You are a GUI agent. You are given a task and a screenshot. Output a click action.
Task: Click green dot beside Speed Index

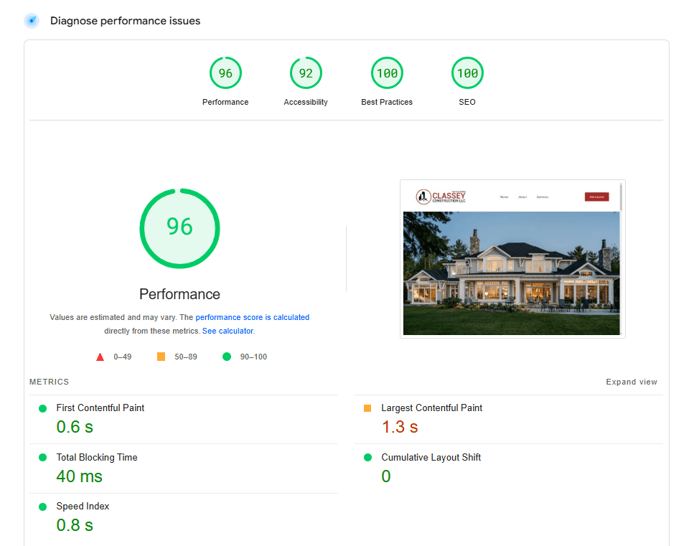tap(42, 507)
